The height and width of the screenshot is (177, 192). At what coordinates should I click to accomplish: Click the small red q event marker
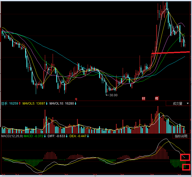tap(76, 99)
